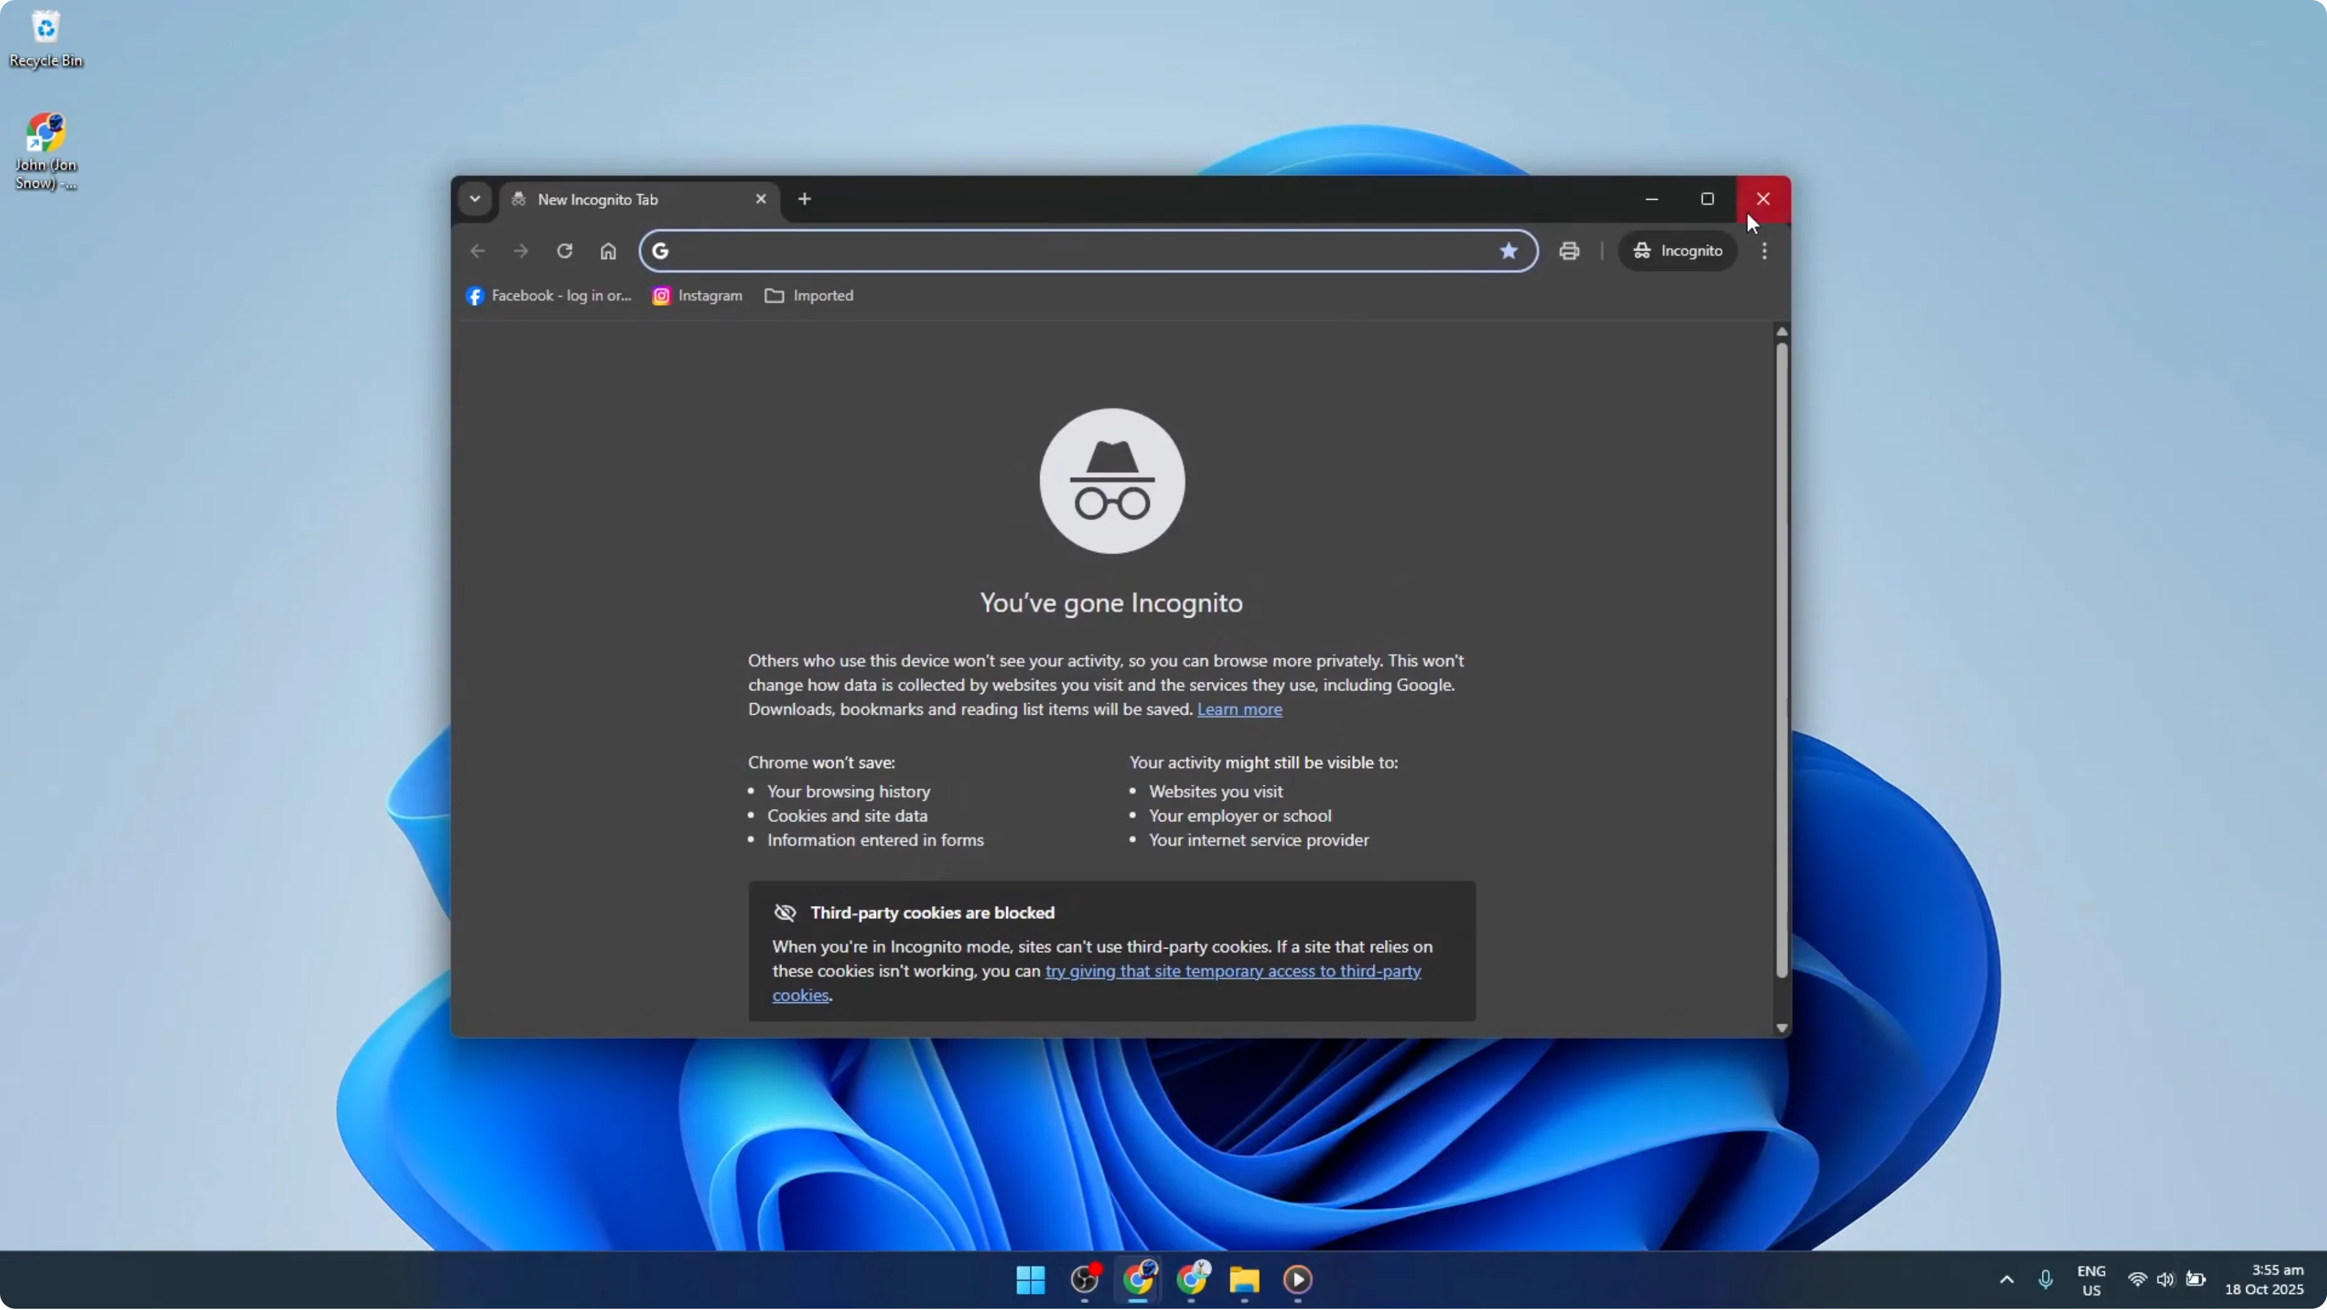Open the Windows Start menu
The width and height of the screenshot is (2327, 1310).
pos(1030,1280)
